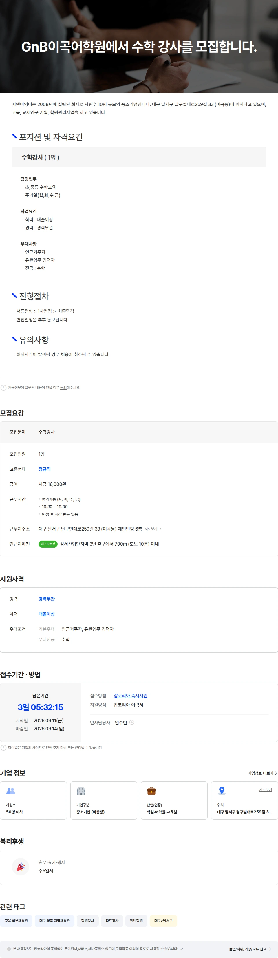Click the 50명 이하 employee count
Screen dimensions: 278x958
tap(14, 812)
